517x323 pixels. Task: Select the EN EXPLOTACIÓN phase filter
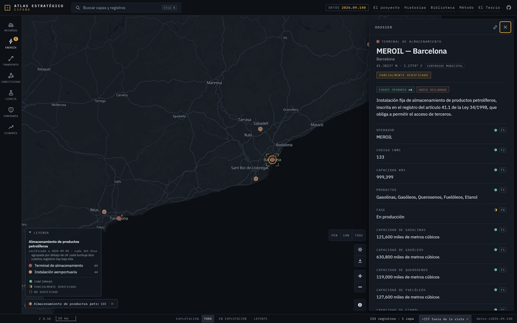pyautogui.click(x=233, y=318)
